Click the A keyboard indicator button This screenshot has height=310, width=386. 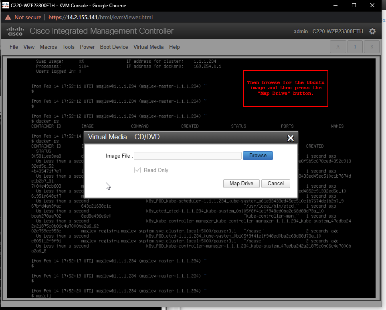click(338, 47)
